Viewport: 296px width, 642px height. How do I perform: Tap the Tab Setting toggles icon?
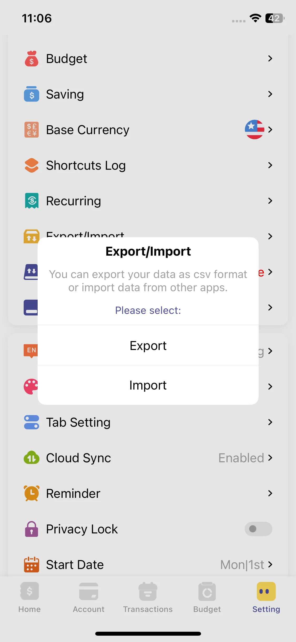[x=32, y=422]
